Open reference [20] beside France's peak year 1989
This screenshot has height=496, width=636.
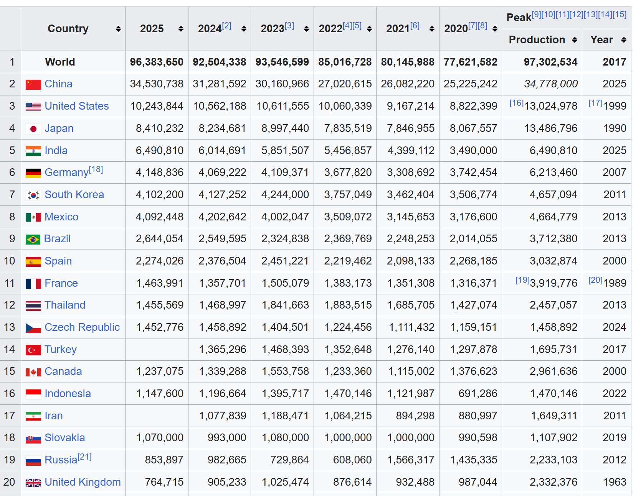596,280
